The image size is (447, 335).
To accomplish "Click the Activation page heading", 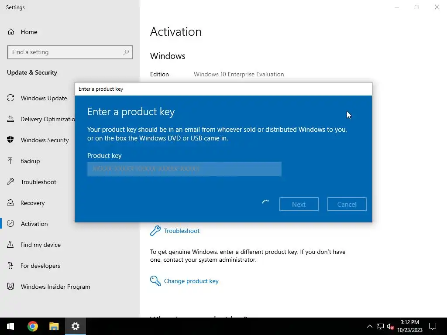I will [176, 31].
